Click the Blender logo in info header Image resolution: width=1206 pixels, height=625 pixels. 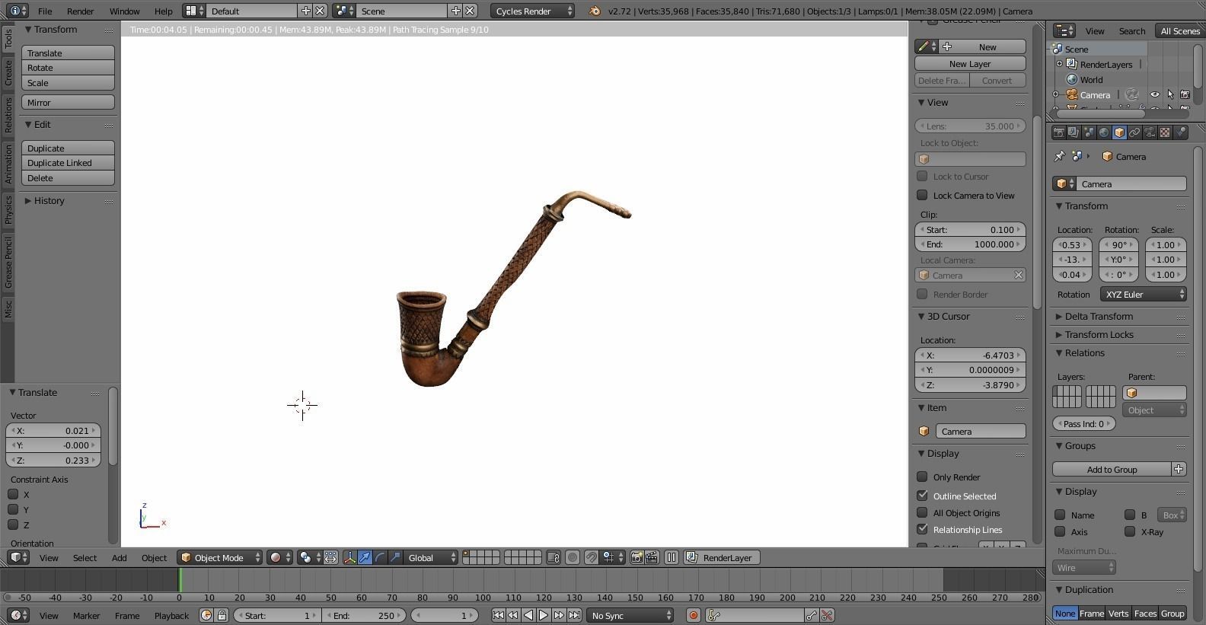[595, 11]
